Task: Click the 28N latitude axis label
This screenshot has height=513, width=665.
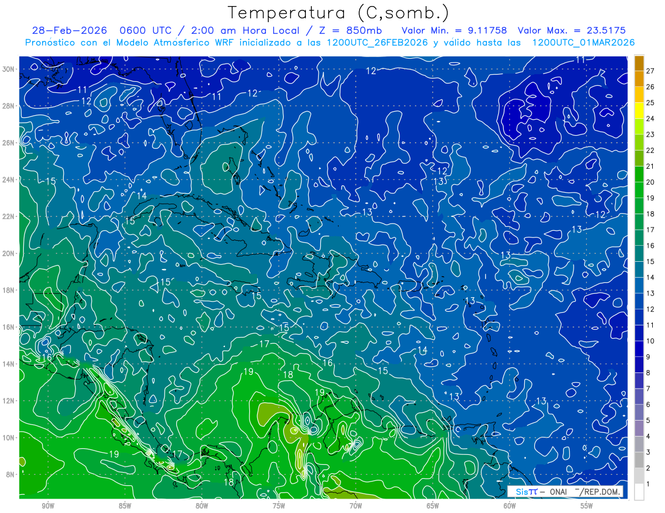Action: tap(9, 106)
